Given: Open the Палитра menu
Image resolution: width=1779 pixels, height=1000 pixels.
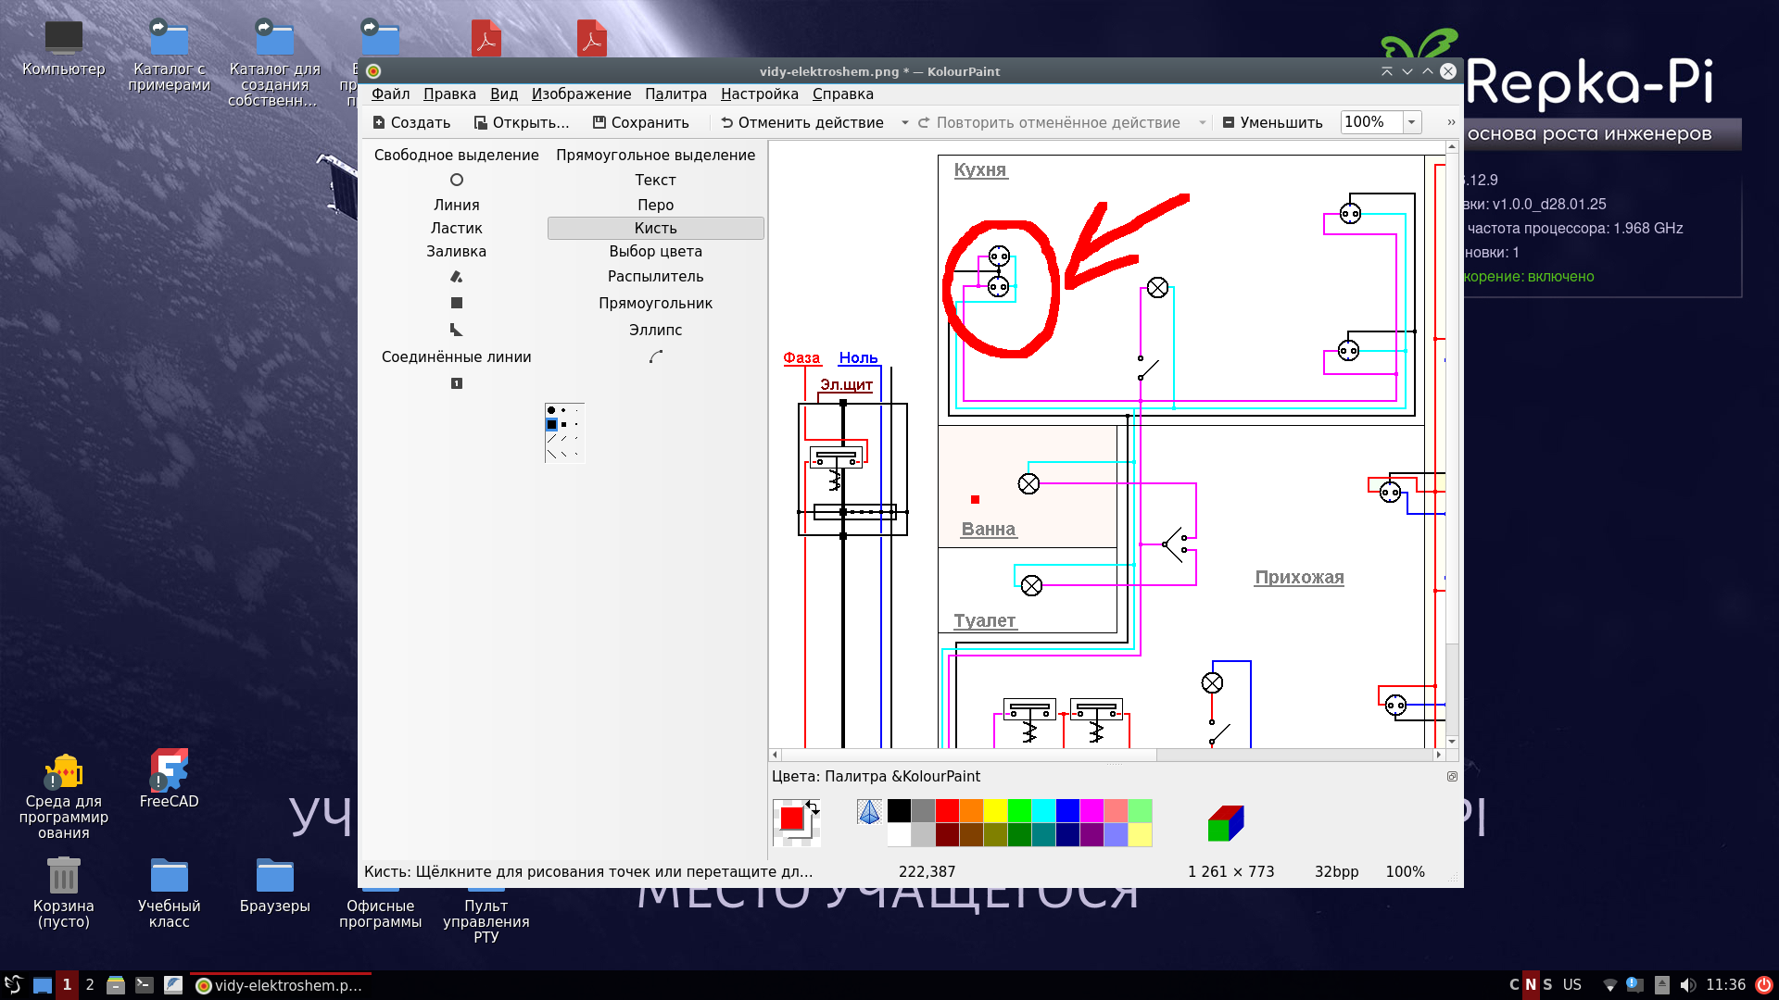Looking at the screenshot, I should pos(675,94).
